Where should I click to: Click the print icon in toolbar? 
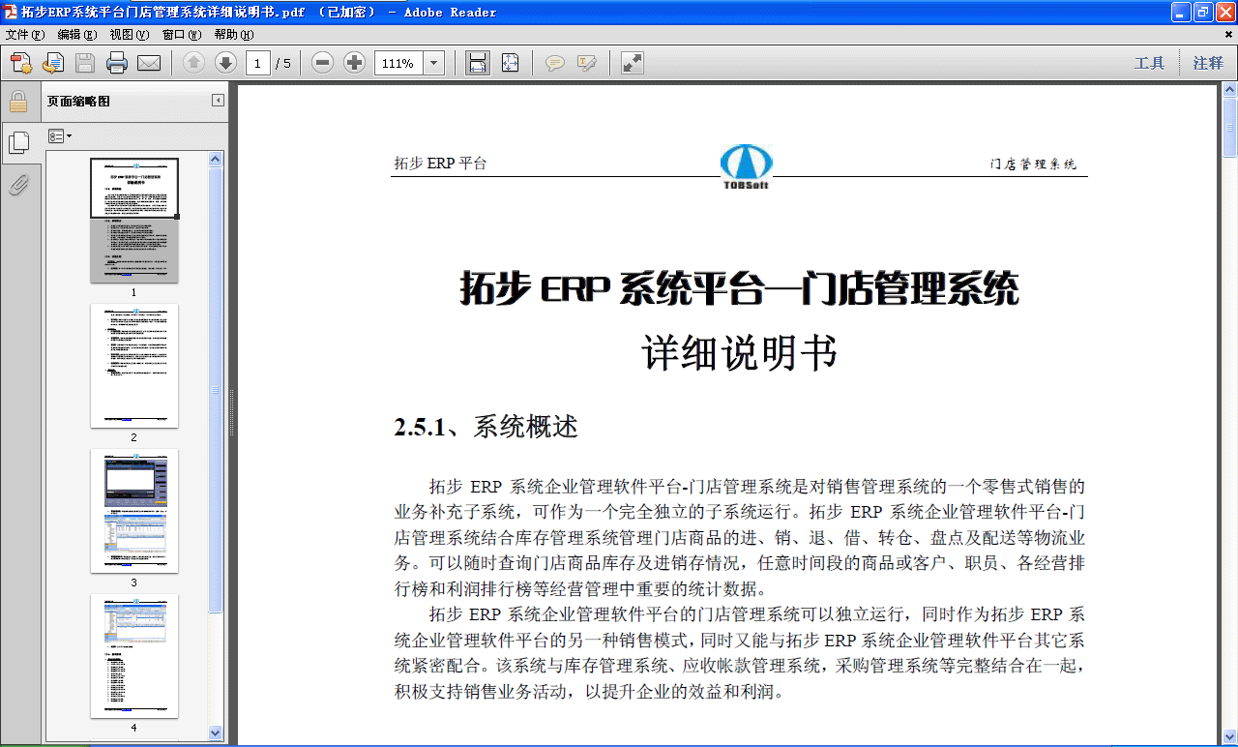pos(117,64)
